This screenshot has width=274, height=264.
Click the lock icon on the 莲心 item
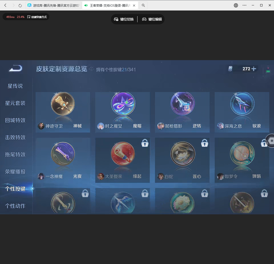tap(204, 143)
